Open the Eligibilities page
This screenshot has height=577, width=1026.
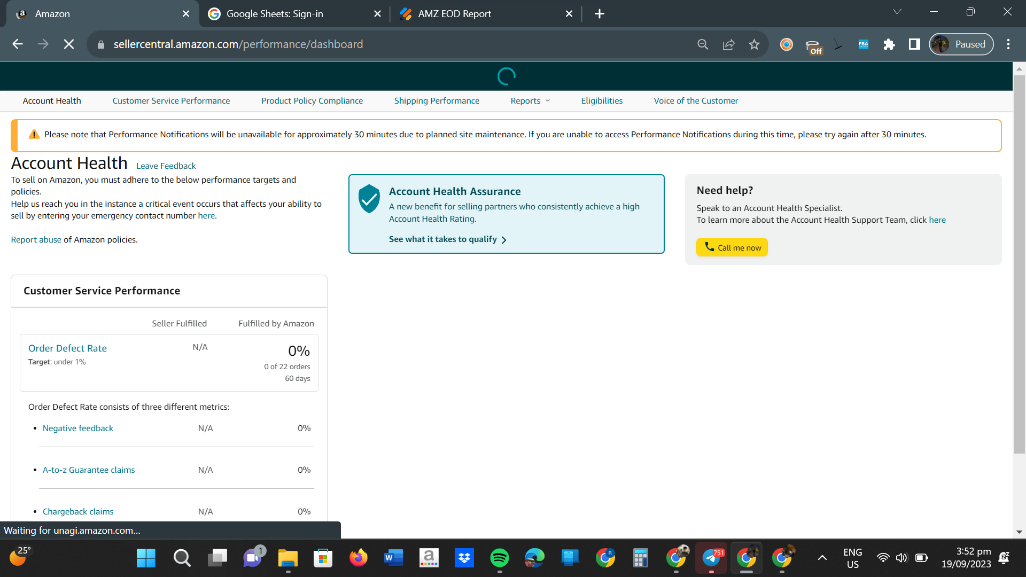[602, 101]
